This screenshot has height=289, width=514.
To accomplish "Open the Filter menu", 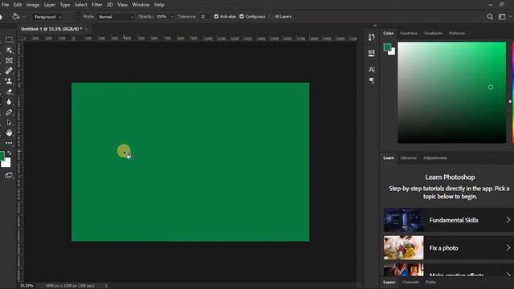I will pyautogui.click(x=96, y=5).
